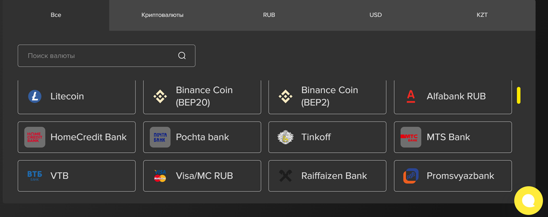The height and width of the screenshot is (217, 548).
Task: Open the yellow chat bubble widget
Action: tap(528, 200)
